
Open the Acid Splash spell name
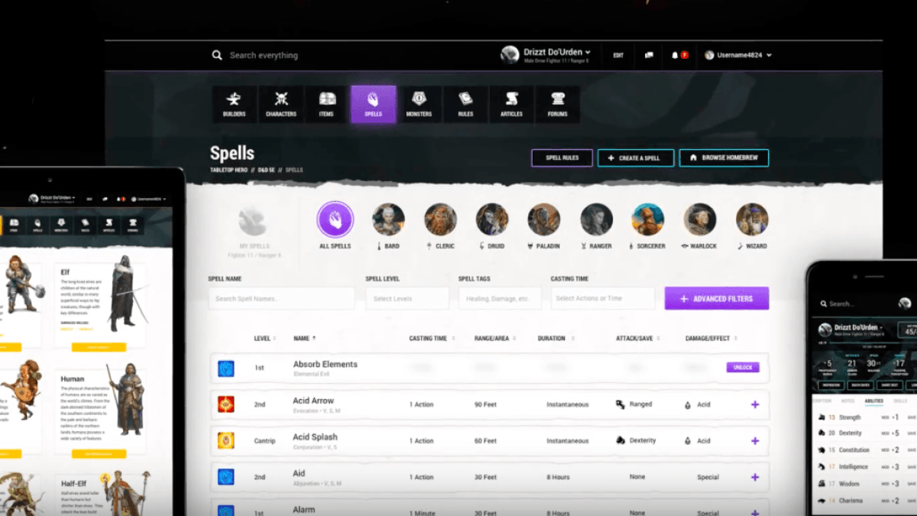[315, 437]
